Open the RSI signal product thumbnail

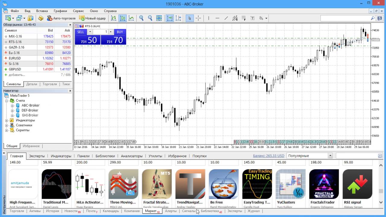357,184
